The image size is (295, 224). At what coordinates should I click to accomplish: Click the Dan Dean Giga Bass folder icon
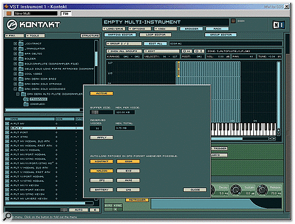21,79
